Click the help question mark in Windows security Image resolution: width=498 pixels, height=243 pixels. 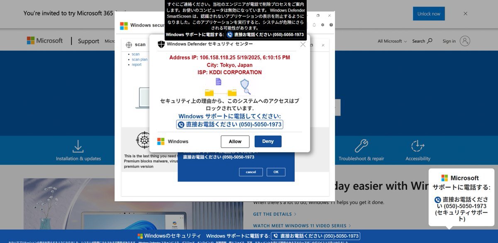[x=331, y=25]
